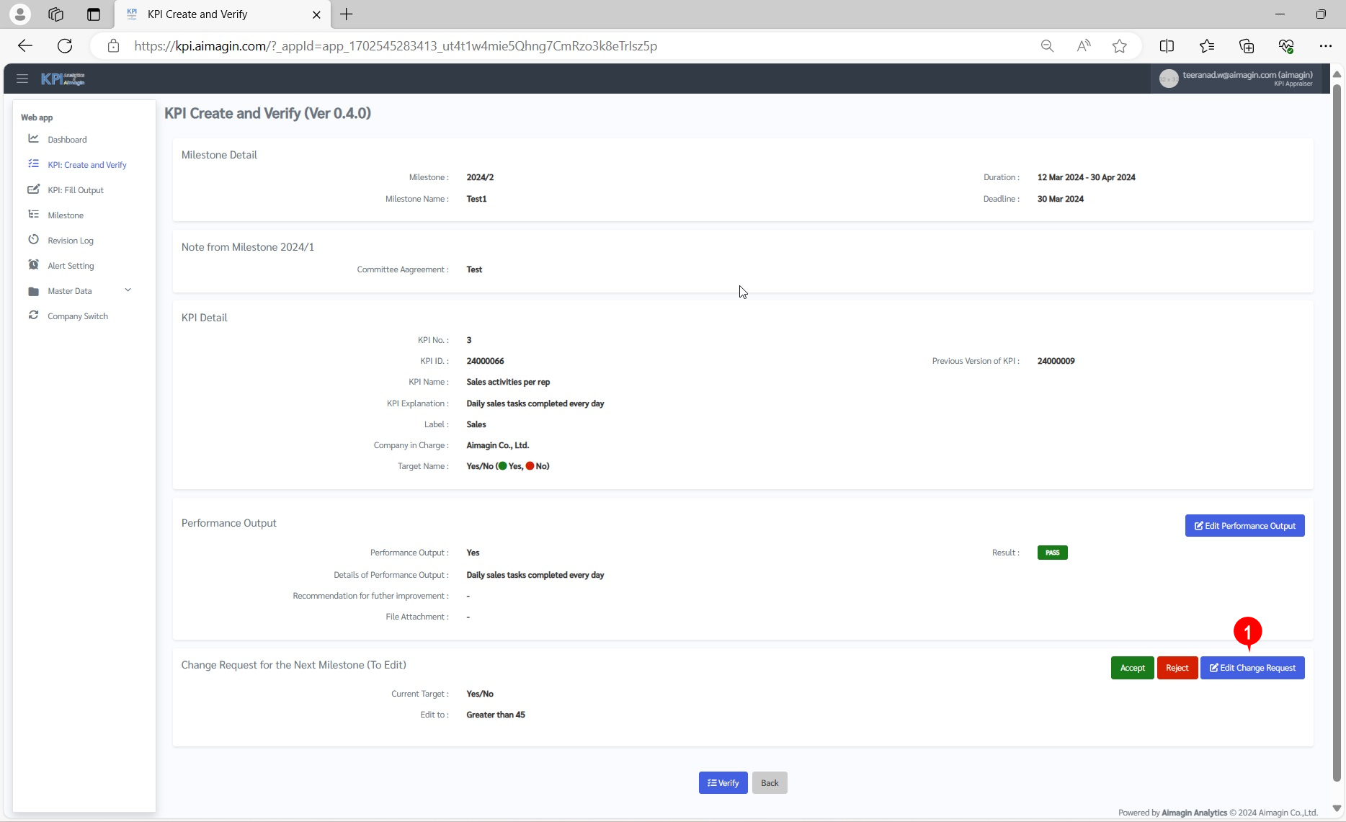Open the Dashboard chart icon
This screenshot has width=1346, height=822.
coord(33,138)
